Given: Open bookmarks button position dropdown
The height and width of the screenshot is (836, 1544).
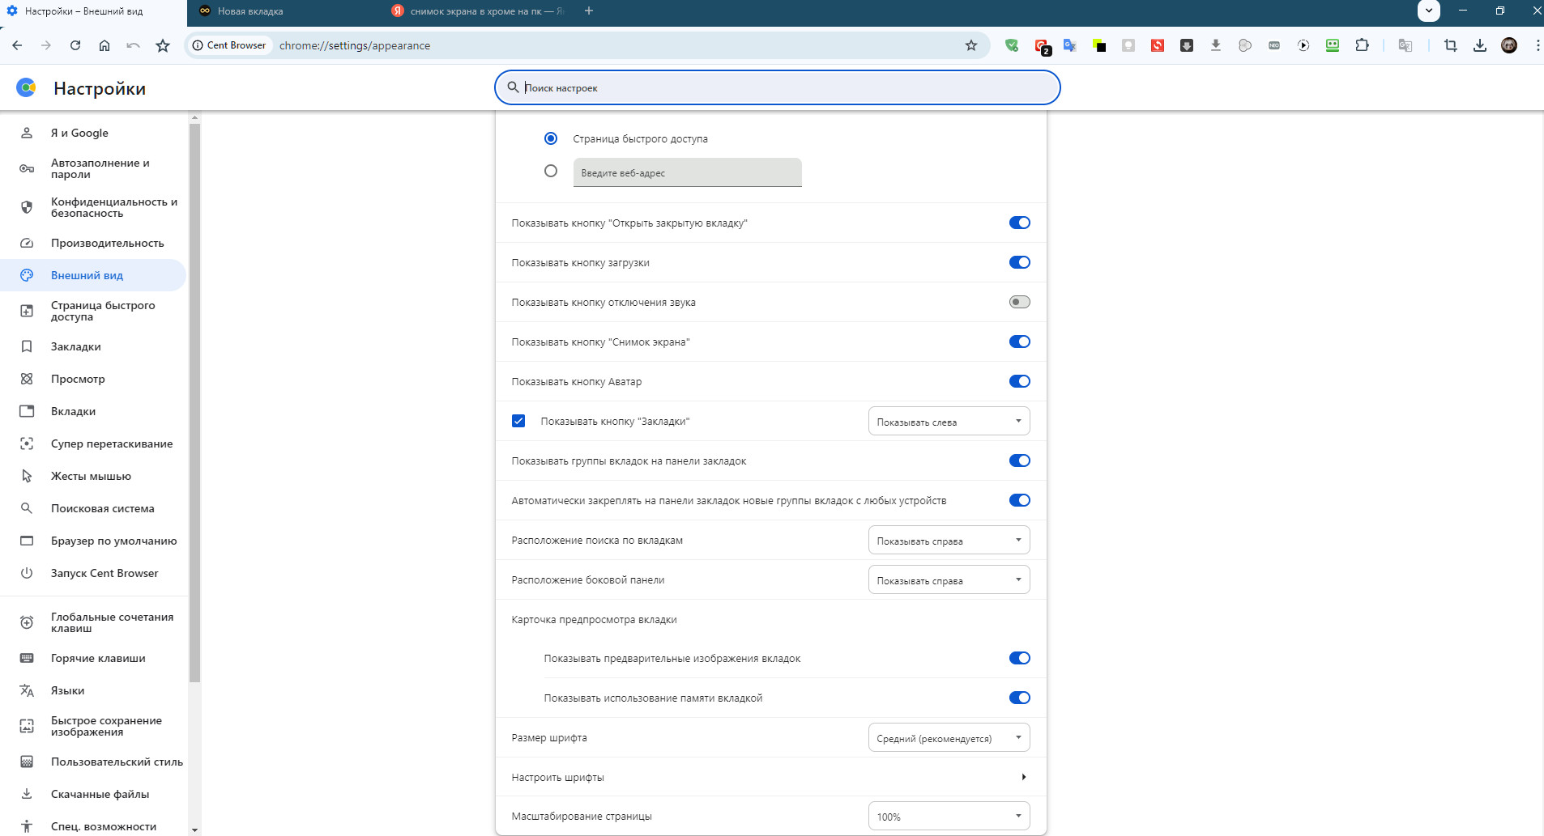Looking at the screenshot, I should click(949, 421).
